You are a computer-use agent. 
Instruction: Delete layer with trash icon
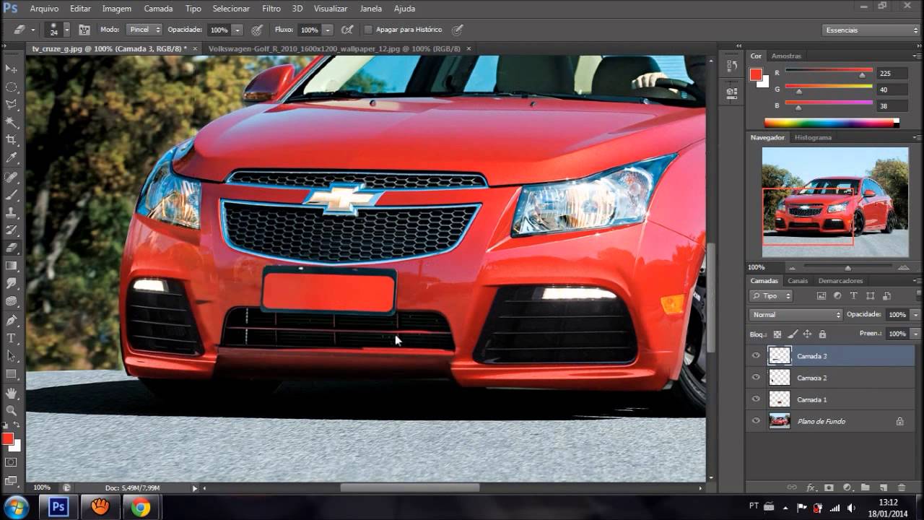point(902,488)
